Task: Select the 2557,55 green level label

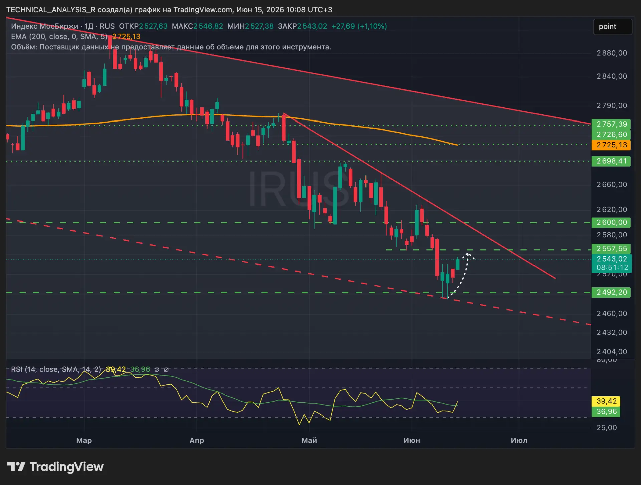Action: pos(611,249)
